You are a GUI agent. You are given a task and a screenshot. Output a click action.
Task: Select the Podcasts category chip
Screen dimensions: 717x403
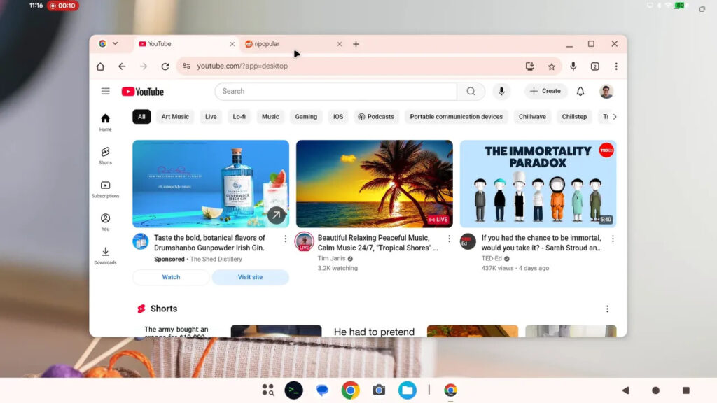click(376, 116)
